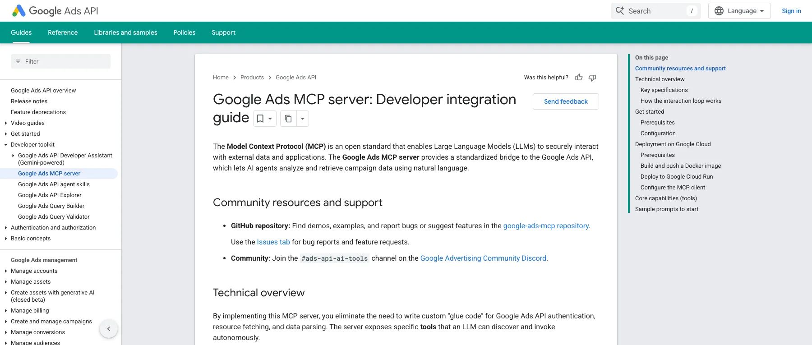Open the Reference tab
The height and width of the screenshot is (345, 812).
[63, 32]
